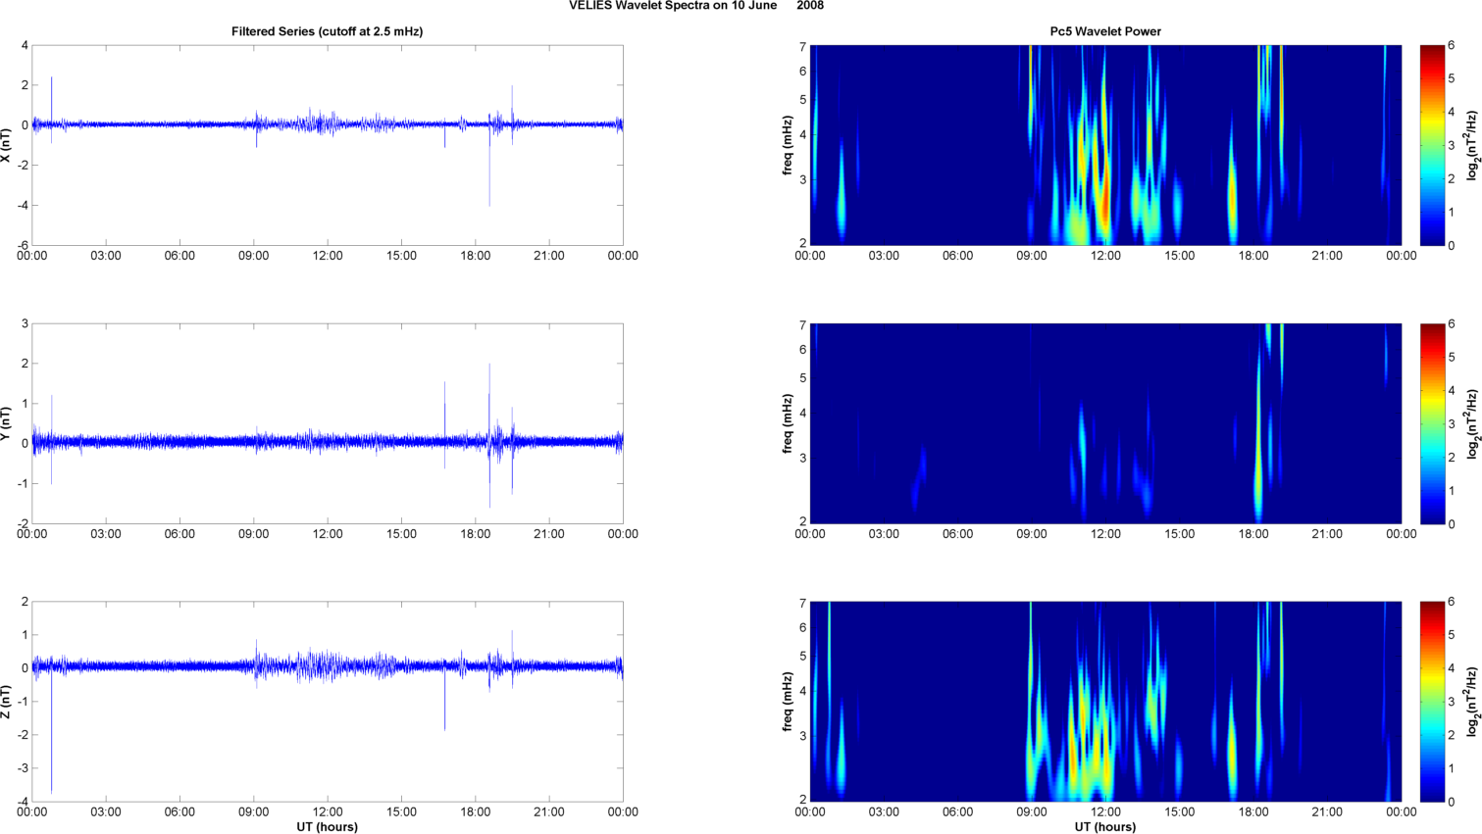Select the 'Pc5 Wavelet Power' heading

point(1105,31)
